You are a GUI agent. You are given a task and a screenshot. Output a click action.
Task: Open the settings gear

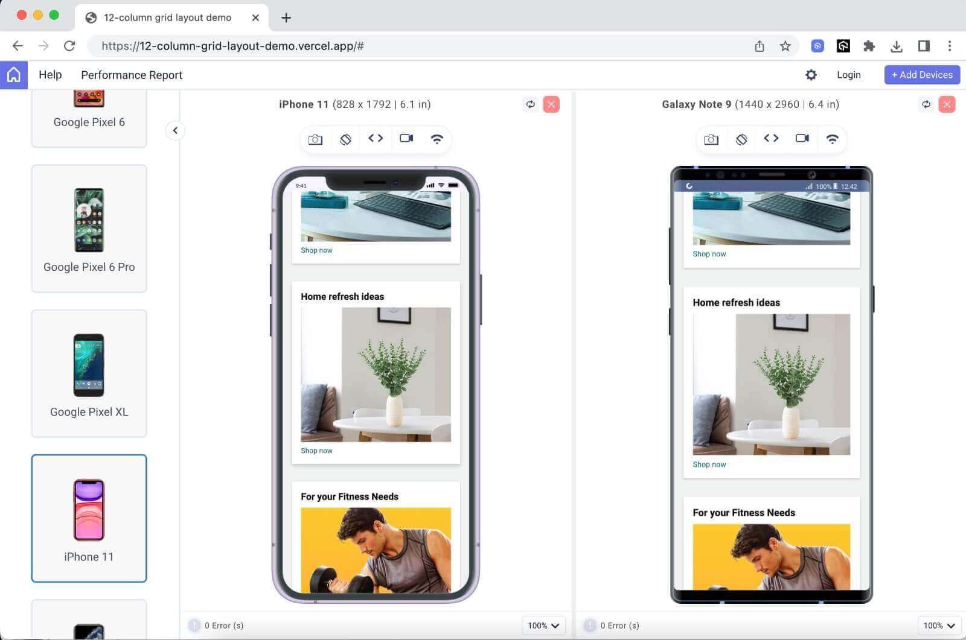811,74
